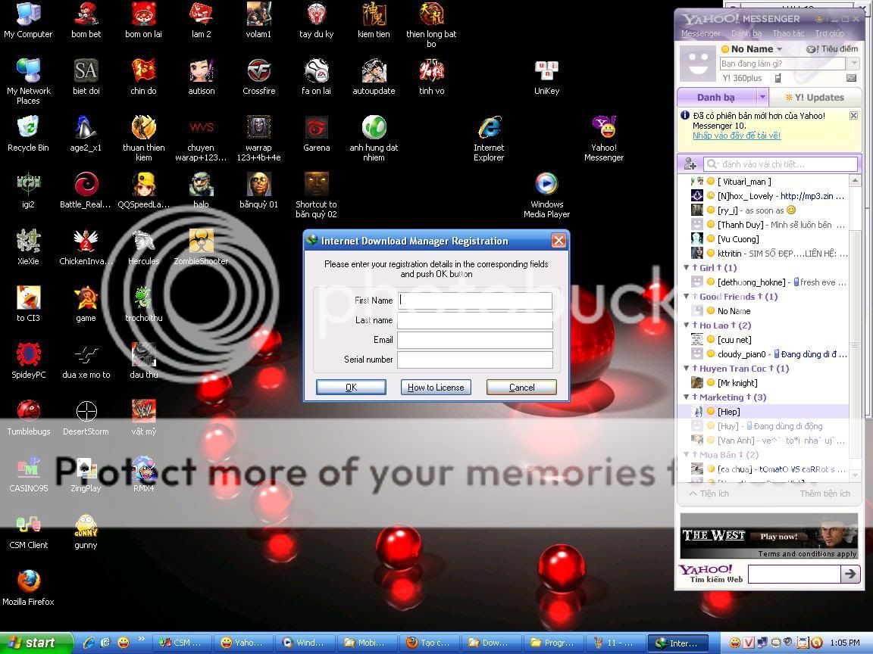Click the Email input field
Screen dimensions: 873x654
(475, 340)
